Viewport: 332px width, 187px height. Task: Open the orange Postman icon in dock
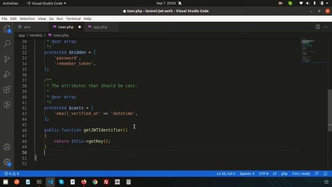(17, 182)
